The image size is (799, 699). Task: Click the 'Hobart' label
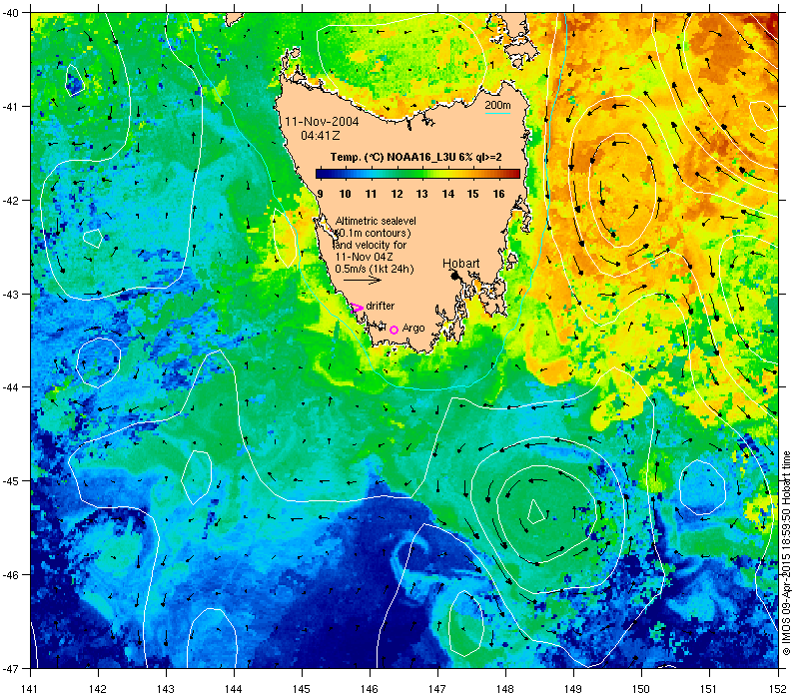point(460,264)
